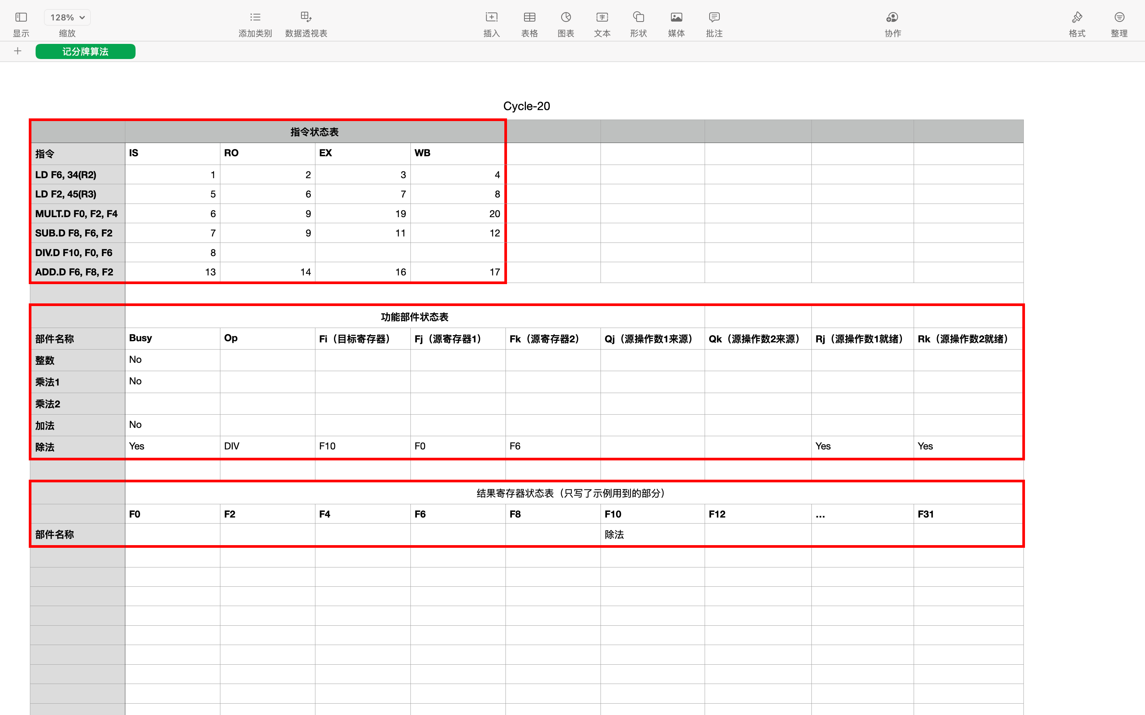Screen dimensions: 1145x715
Task: Select the ADD.D F6, F8, F2 cell
Action: (x=78, y=272)
